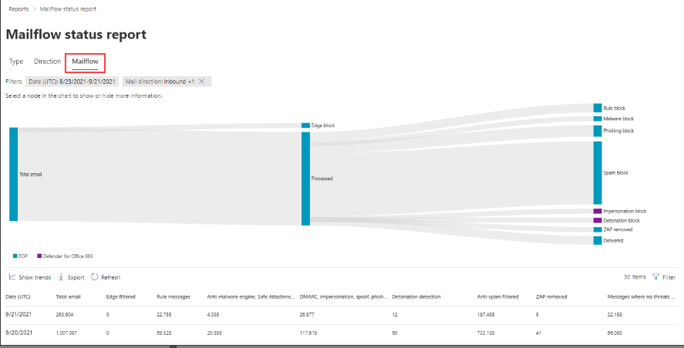Select the Spam block node

597,172
